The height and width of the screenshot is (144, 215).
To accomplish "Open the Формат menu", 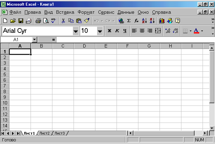I will 86,12.
